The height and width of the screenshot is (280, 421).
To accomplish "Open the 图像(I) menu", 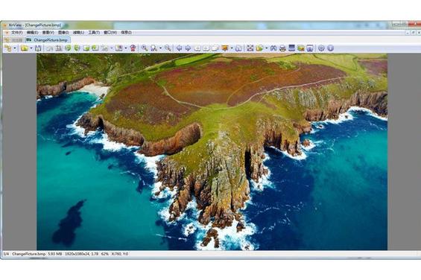I will coord(63,33).
